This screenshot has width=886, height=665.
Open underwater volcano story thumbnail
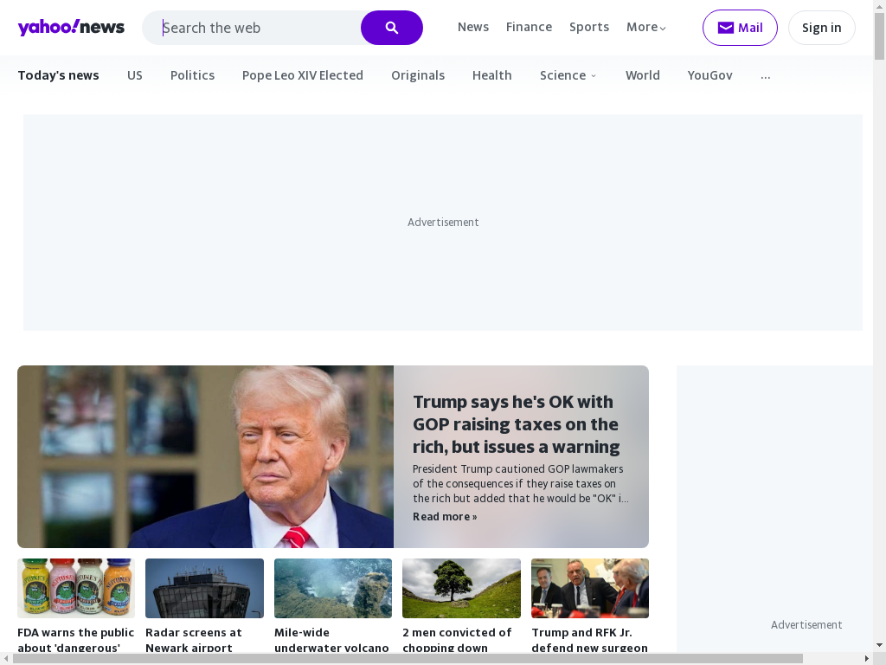coord(333,588)
